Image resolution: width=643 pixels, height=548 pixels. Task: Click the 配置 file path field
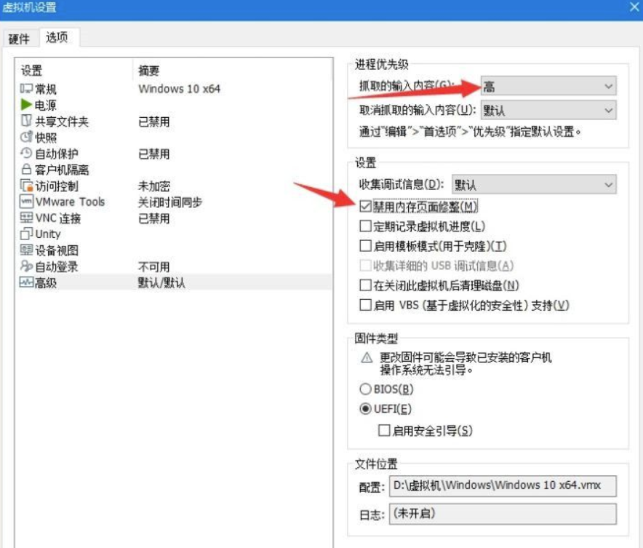click(503, 485)
